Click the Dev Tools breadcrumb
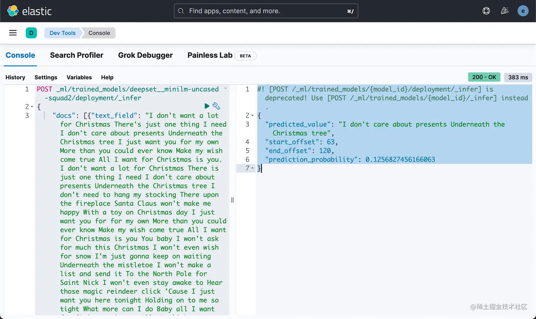 pos(62,33)
